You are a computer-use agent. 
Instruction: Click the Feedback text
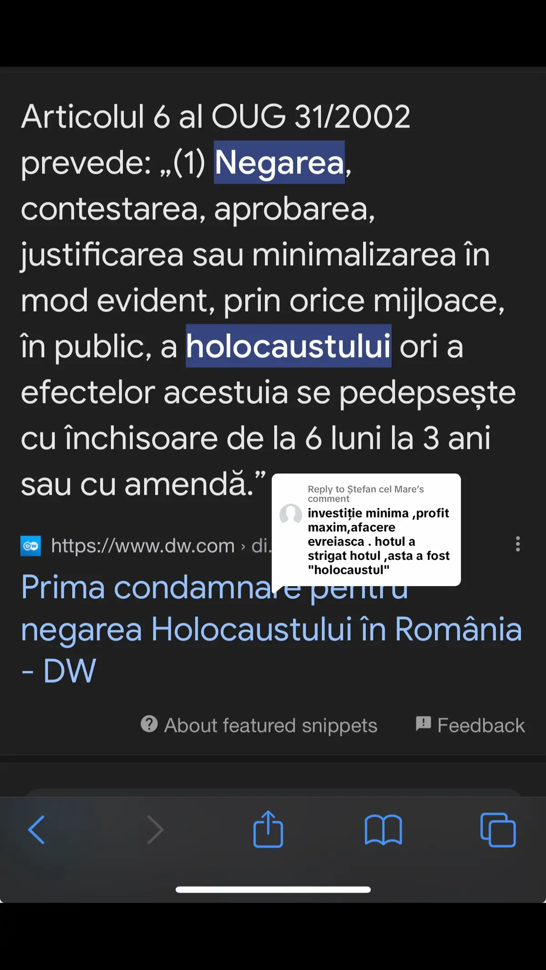click(481, 725)
